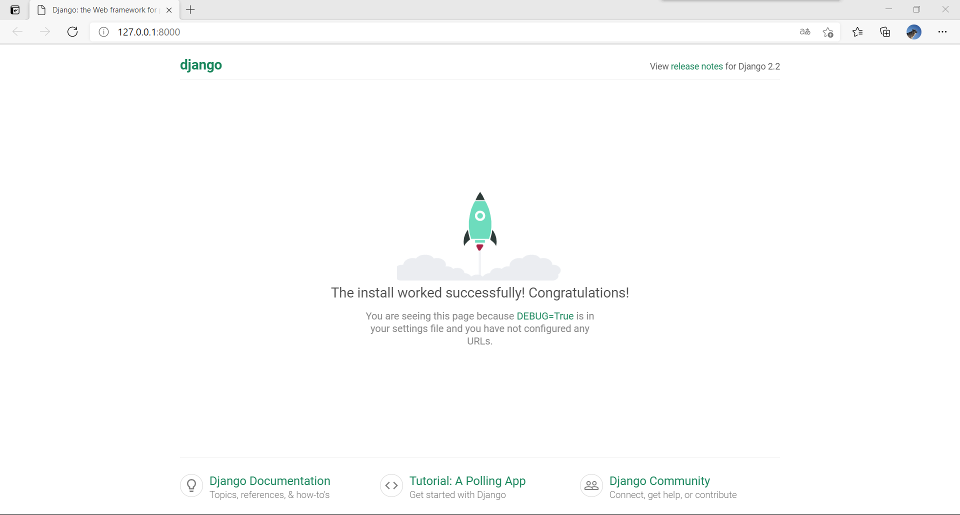Restore down the browser window
This screenshot has height=515, width=960.
[x=916, y=9]
